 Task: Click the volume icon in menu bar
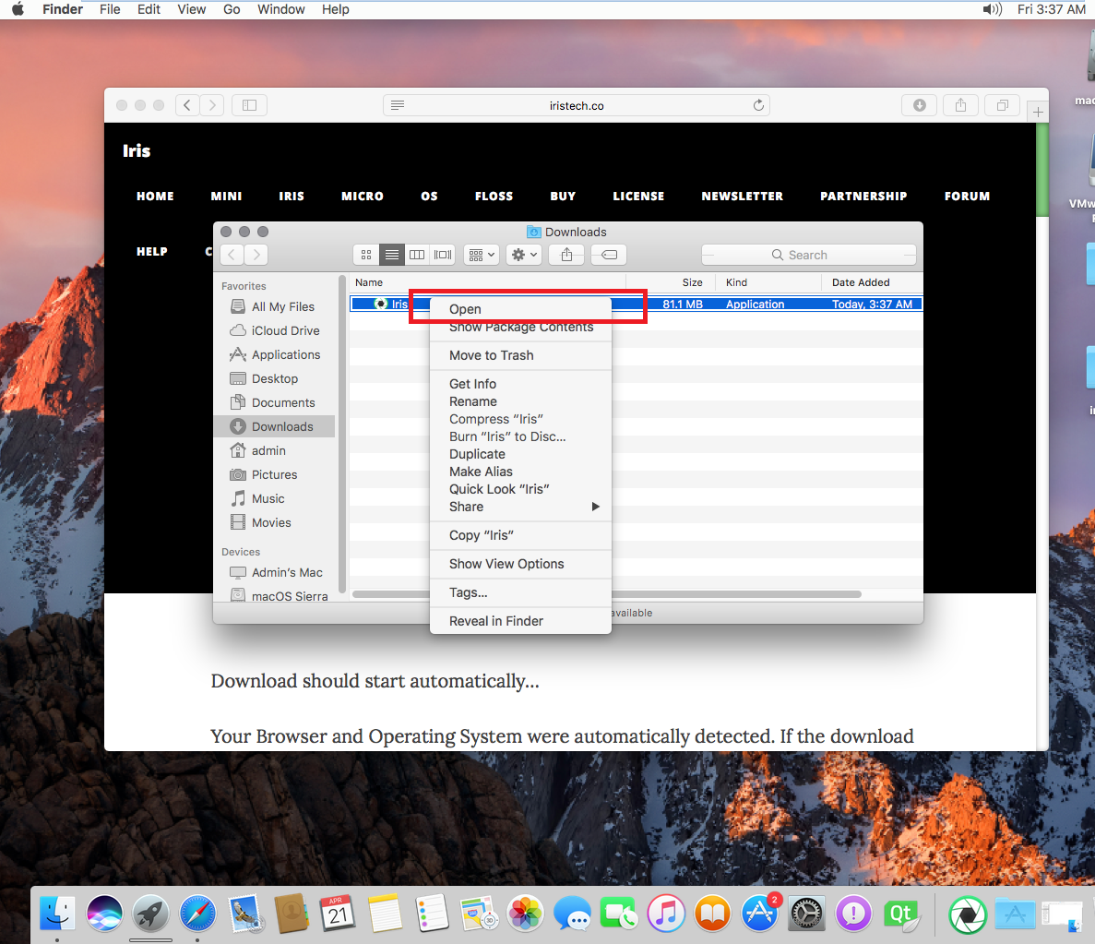click(993, 9)
